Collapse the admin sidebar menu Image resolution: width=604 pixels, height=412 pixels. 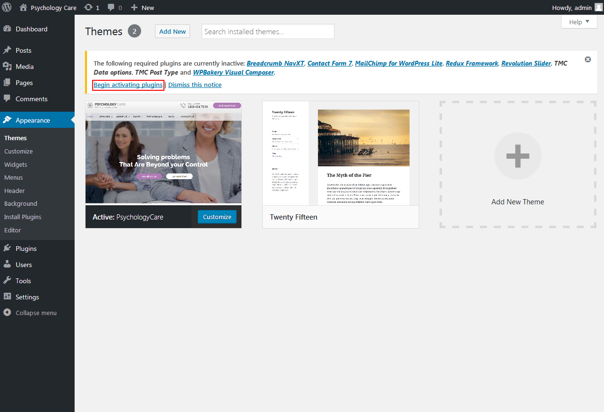point(36,313)
